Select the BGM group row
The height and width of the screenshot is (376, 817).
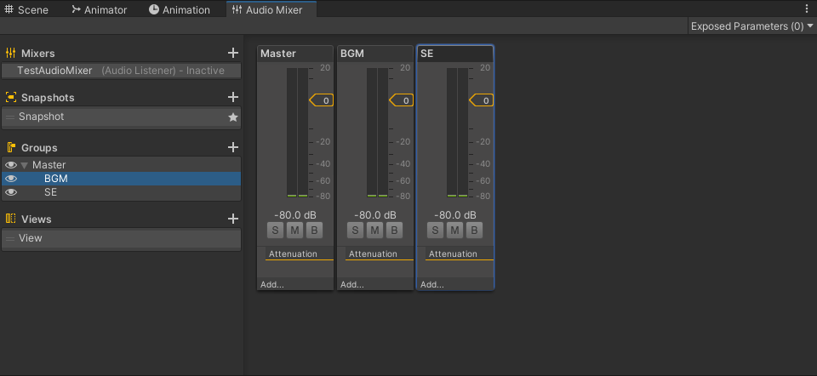pyautogui.click(x=122, y=179)
